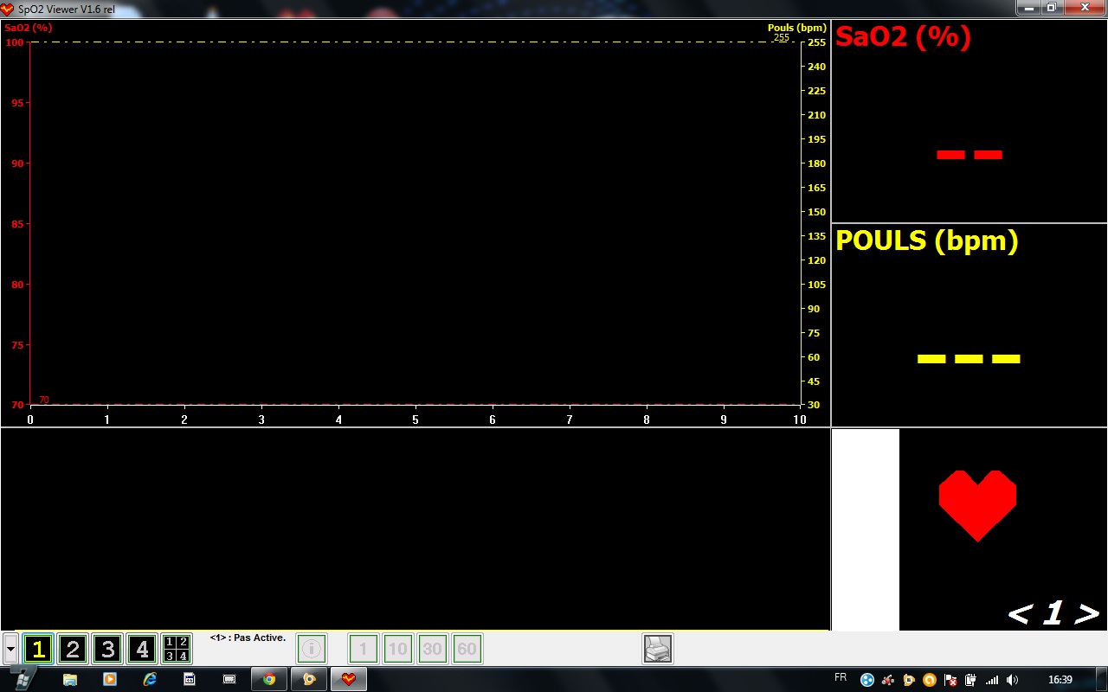
Task: Switch to channel 2 view
Action: (73, 648)
